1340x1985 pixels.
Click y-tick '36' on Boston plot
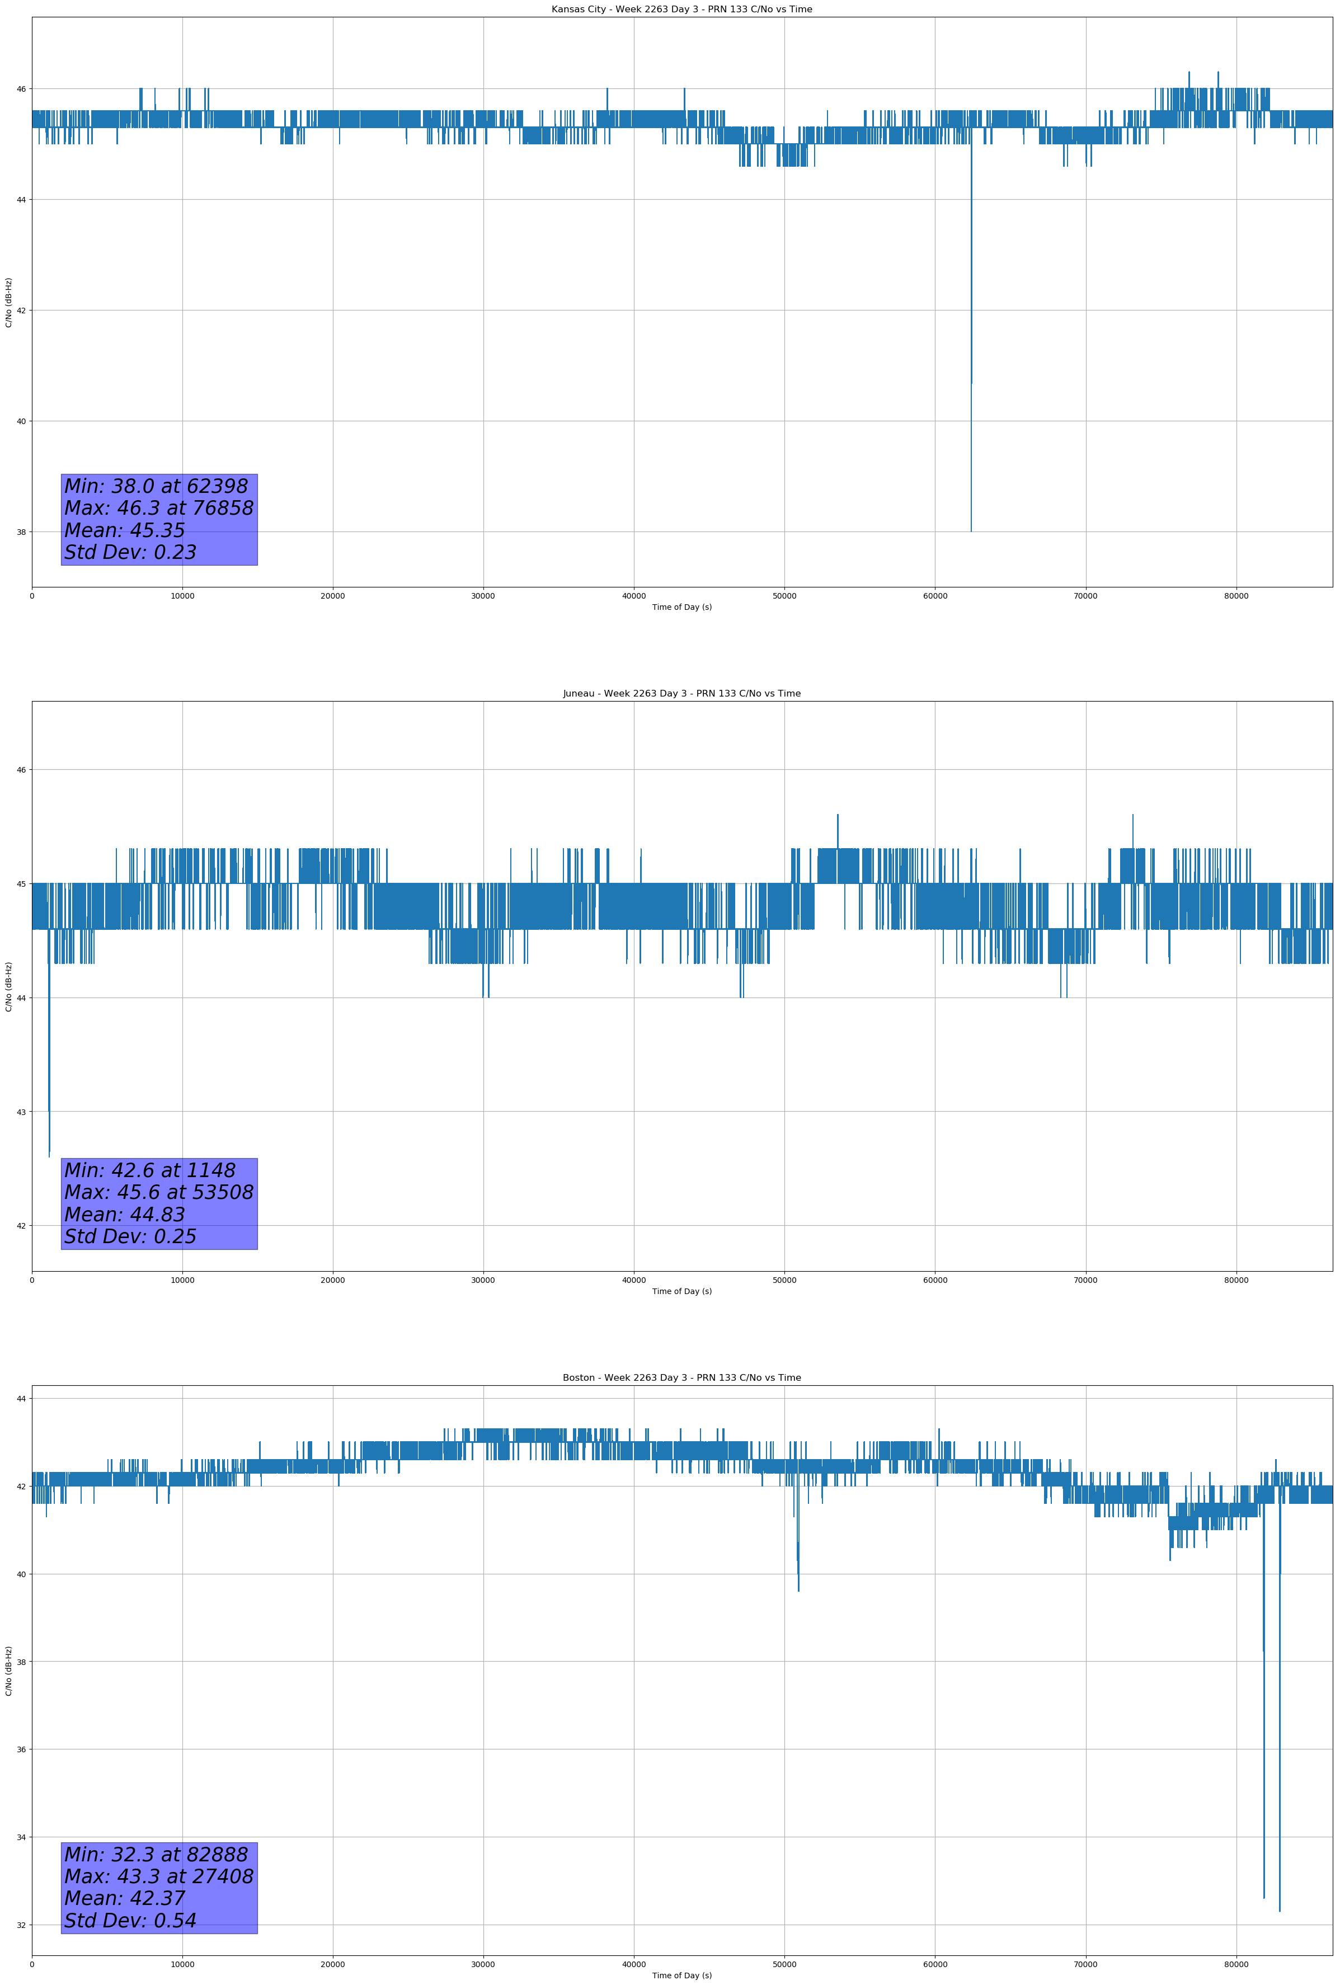click(x=21, y=1749)
